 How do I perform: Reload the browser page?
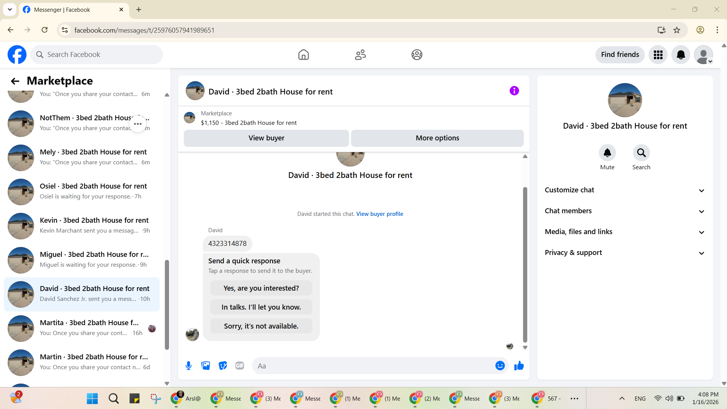click(x=44, y=30)
